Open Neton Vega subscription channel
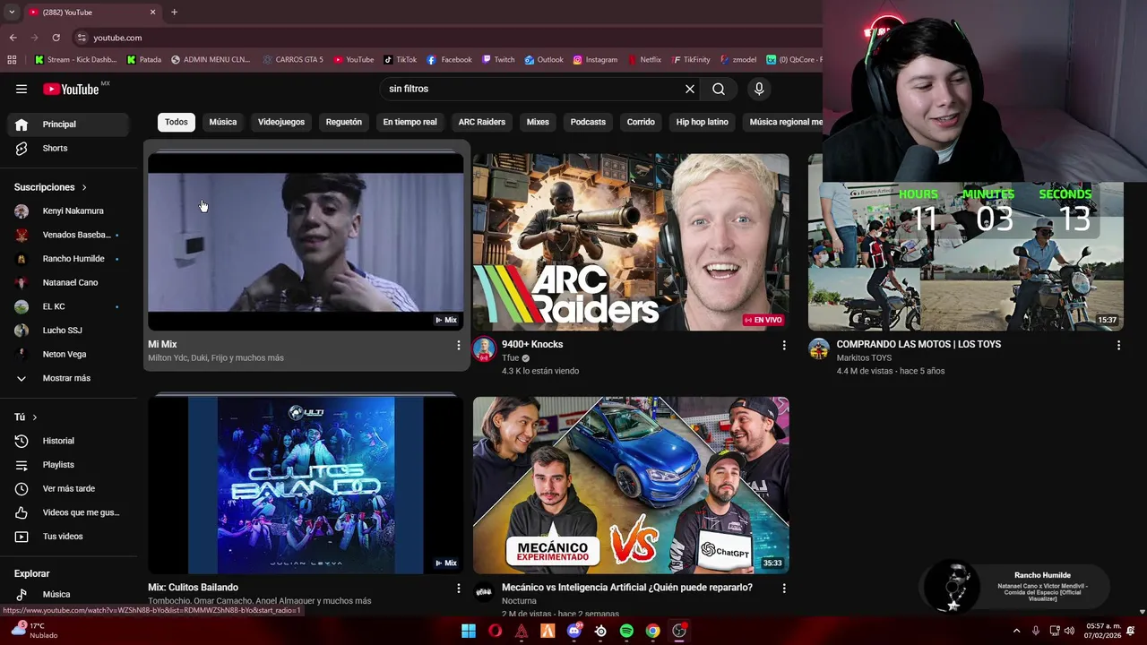Image resolution: width=1147 pixels, height=645 pixels. click(68, 354)
